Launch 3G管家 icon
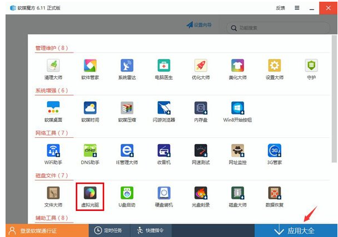 coord(274,154)
